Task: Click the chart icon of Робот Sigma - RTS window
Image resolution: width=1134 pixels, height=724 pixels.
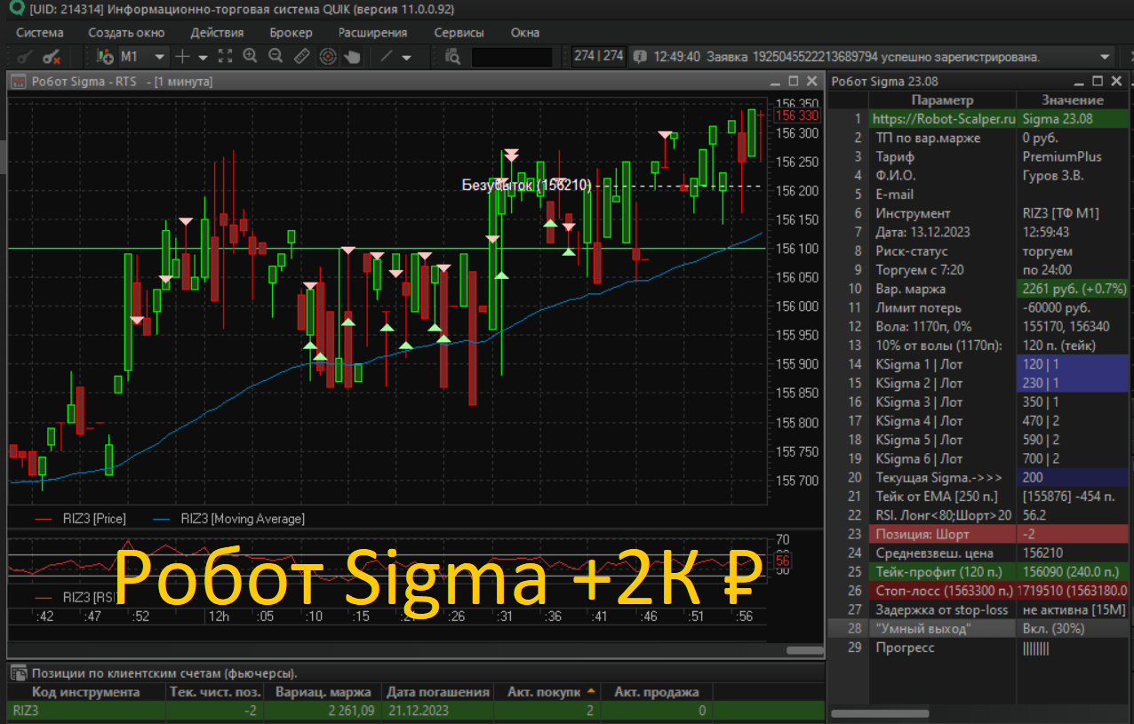Action: point(18,81)
